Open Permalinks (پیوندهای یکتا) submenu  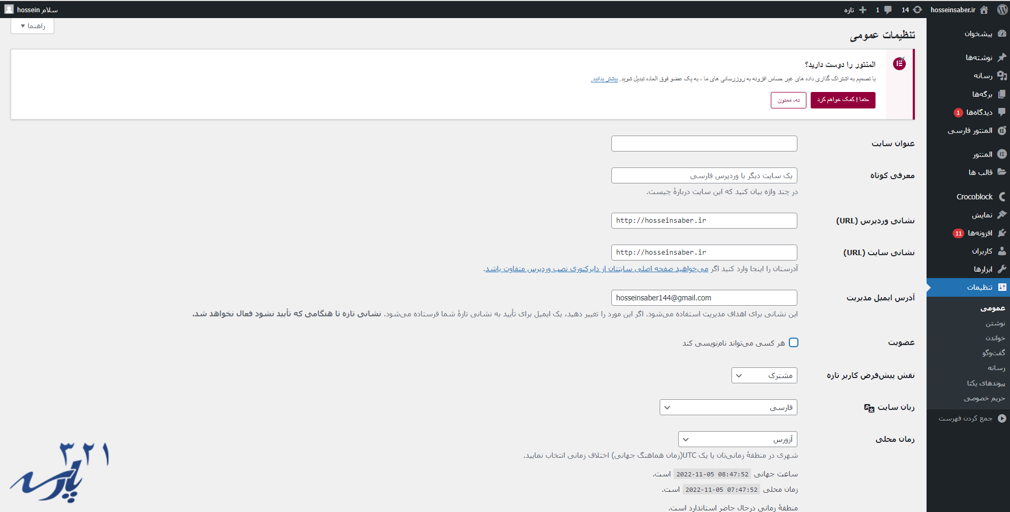click(986, 383)
